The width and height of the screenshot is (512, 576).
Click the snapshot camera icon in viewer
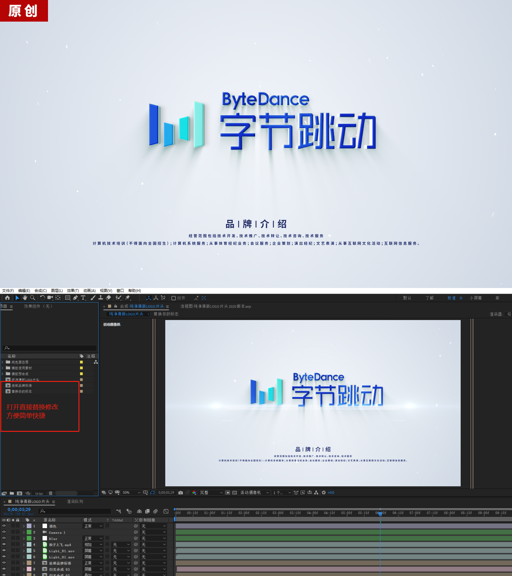[181, 492]
